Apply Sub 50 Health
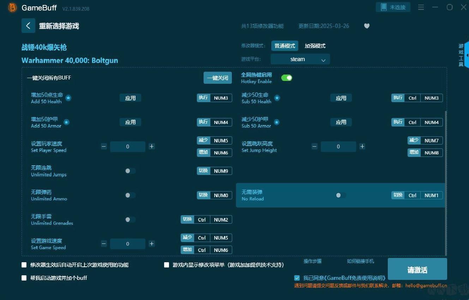This screenshot has width=469, height=300. 341,98
